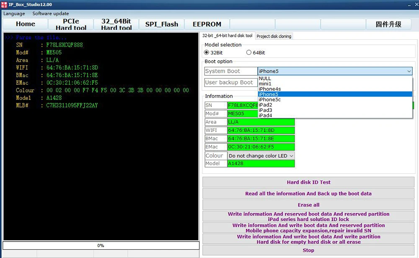Viewport: 419px width, 258px height.
Task: Switch to Project disk cloning subtab
Action: tap(274, 36)
